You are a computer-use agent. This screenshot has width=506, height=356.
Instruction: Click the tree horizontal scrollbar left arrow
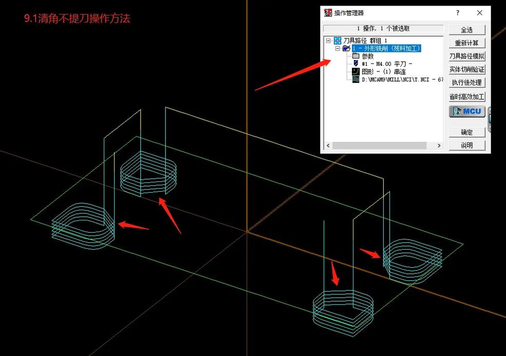328,145
